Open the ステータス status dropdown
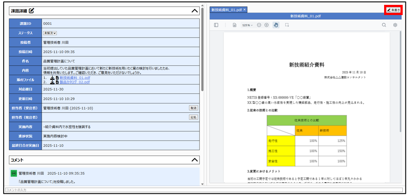The width and height of the screenshot is (408, 195). (x=50, y=33)
